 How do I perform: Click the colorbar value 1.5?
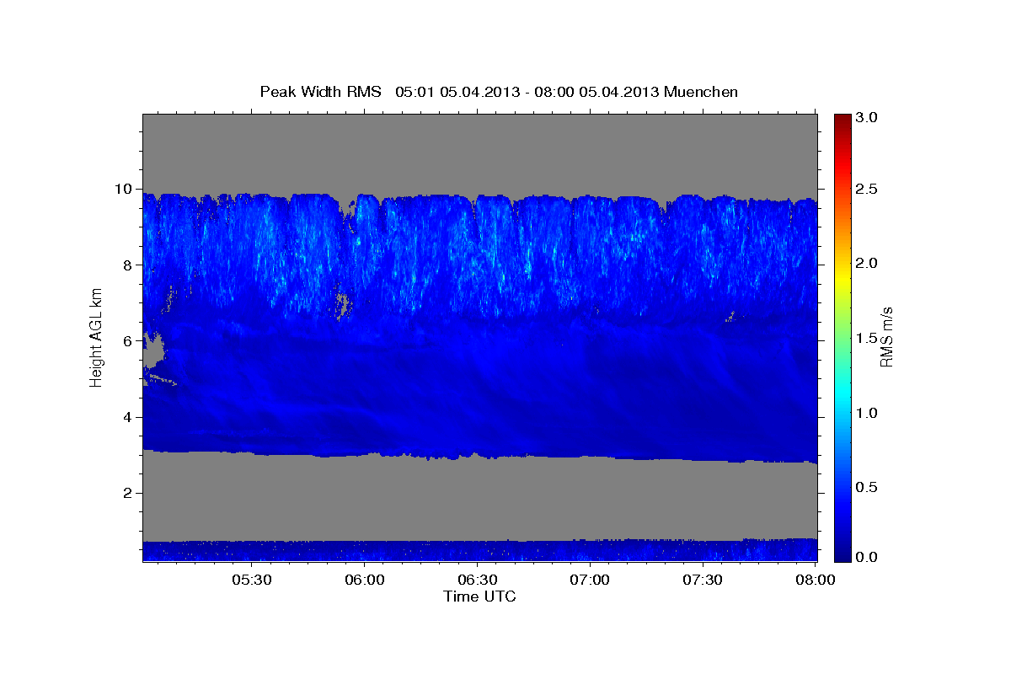tap(867, 338)
